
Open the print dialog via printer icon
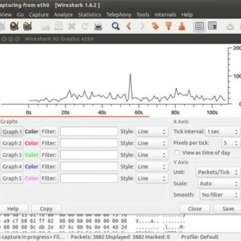98,26
